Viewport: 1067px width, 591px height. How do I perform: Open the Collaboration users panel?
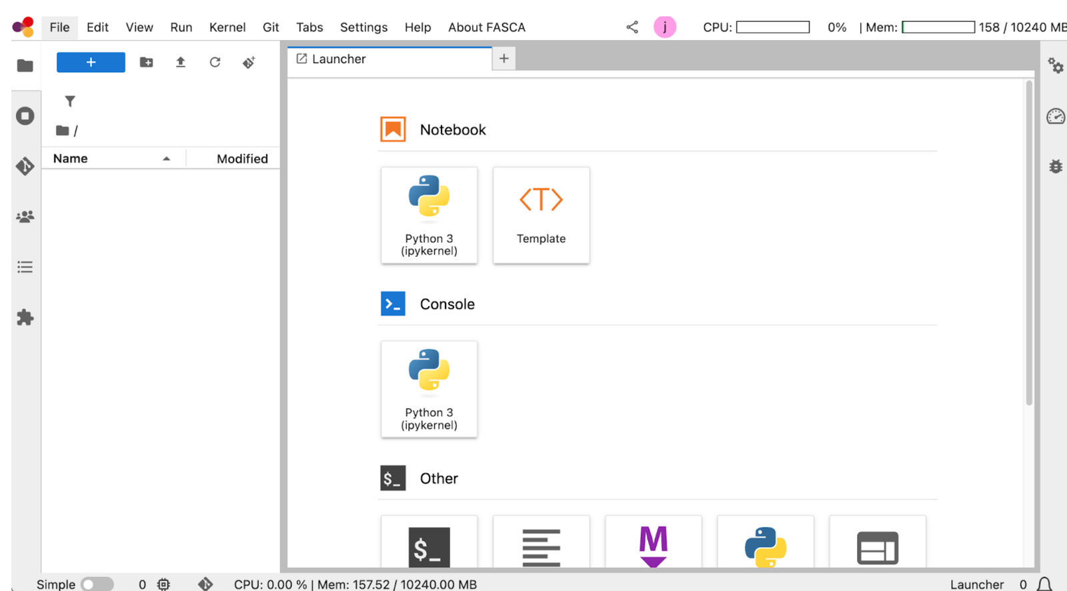click(x=25, y=217)
